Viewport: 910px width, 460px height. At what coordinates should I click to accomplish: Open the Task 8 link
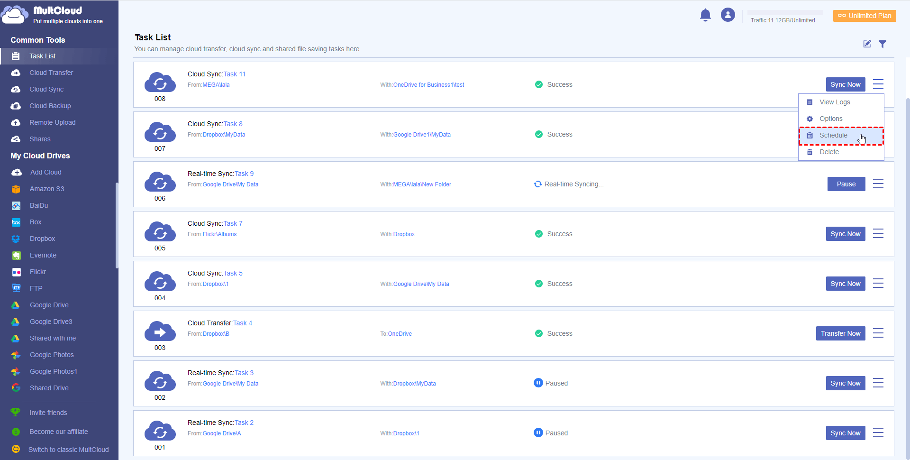[233, 124]
